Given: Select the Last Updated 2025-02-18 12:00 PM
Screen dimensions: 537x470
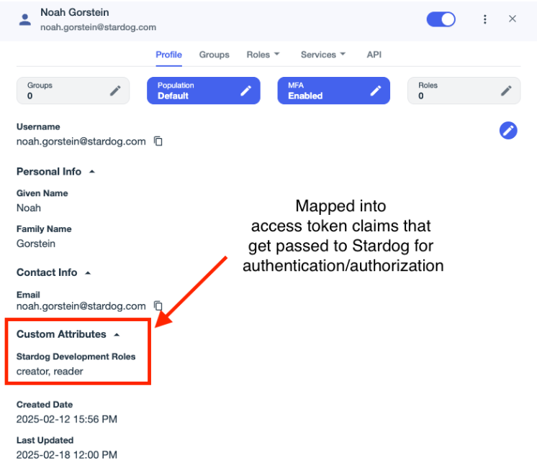Looking at the screenshot, I should click(67, 455).
